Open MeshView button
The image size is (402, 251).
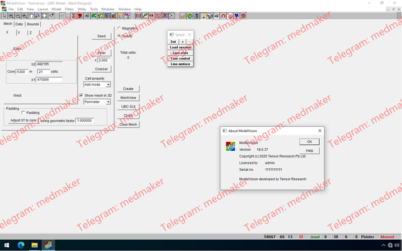(x=128, y=98)
